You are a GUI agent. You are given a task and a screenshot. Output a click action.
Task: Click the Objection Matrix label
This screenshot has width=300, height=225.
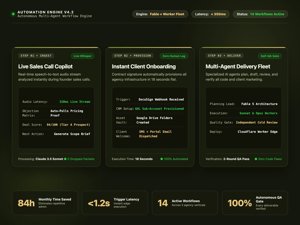click(x=31, y=113)
